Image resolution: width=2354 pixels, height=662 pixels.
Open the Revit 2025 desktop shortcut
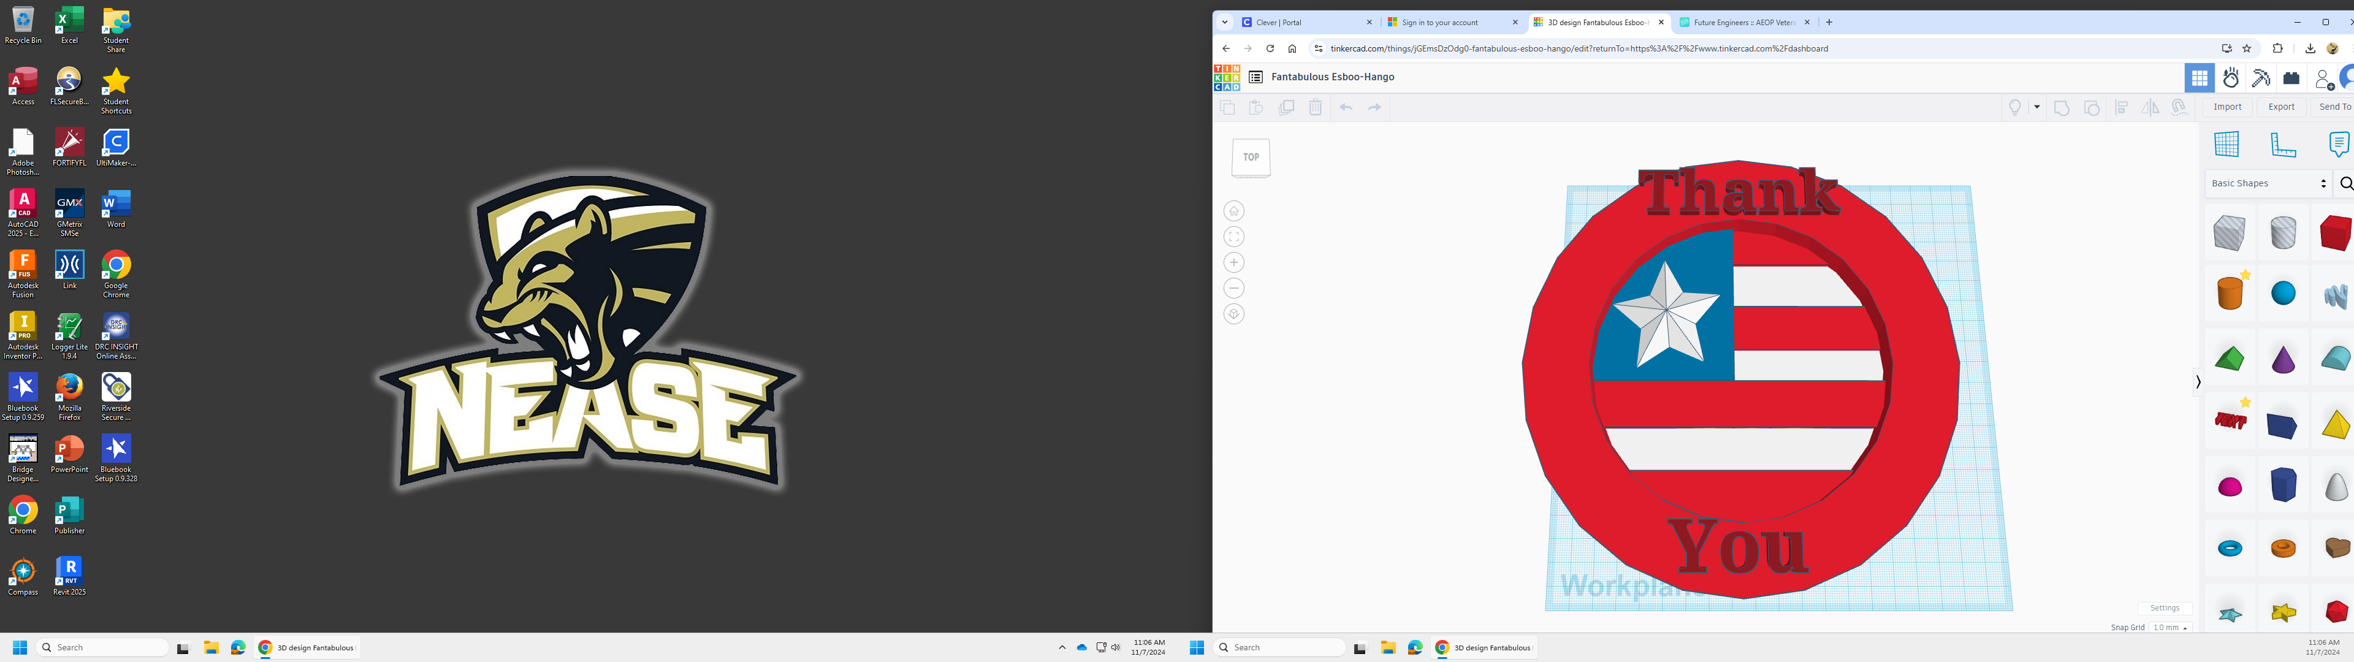click(x=69, y=576)
